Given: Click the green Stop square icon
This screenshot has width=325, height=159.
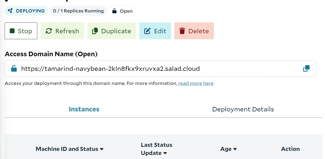Looking at the screenshot, I should (x=12, y=31).
